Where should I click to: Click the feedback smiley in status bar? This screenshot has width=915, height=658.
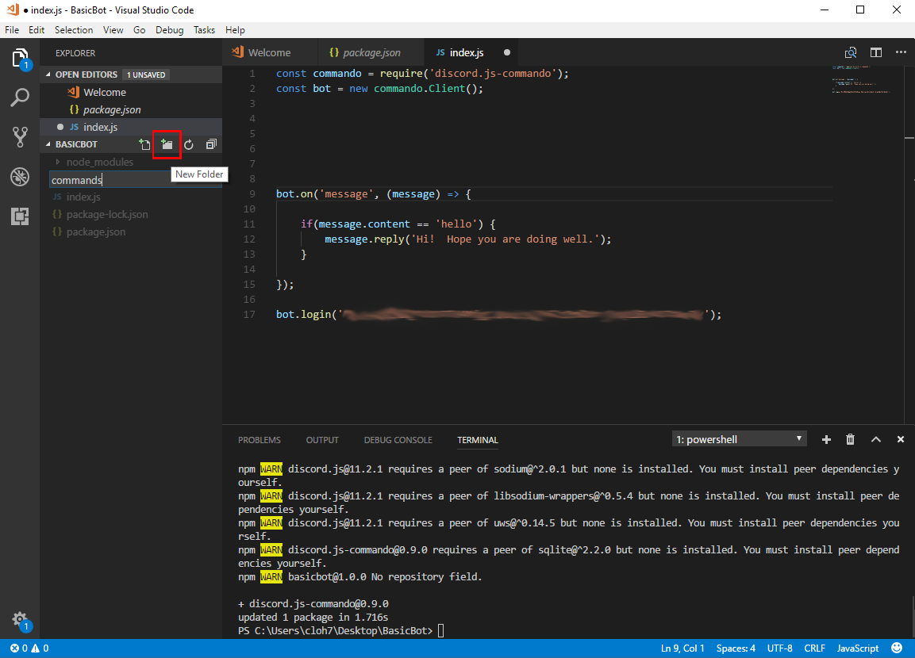(x=897, y=648)
